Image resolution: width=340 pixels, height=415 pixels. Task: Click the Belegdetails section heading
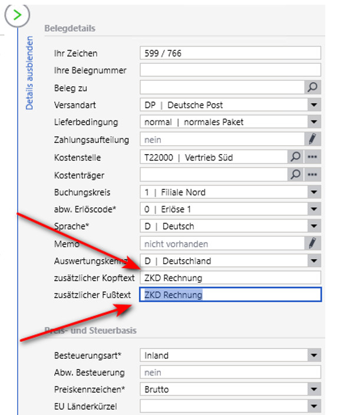pos(70,28)
